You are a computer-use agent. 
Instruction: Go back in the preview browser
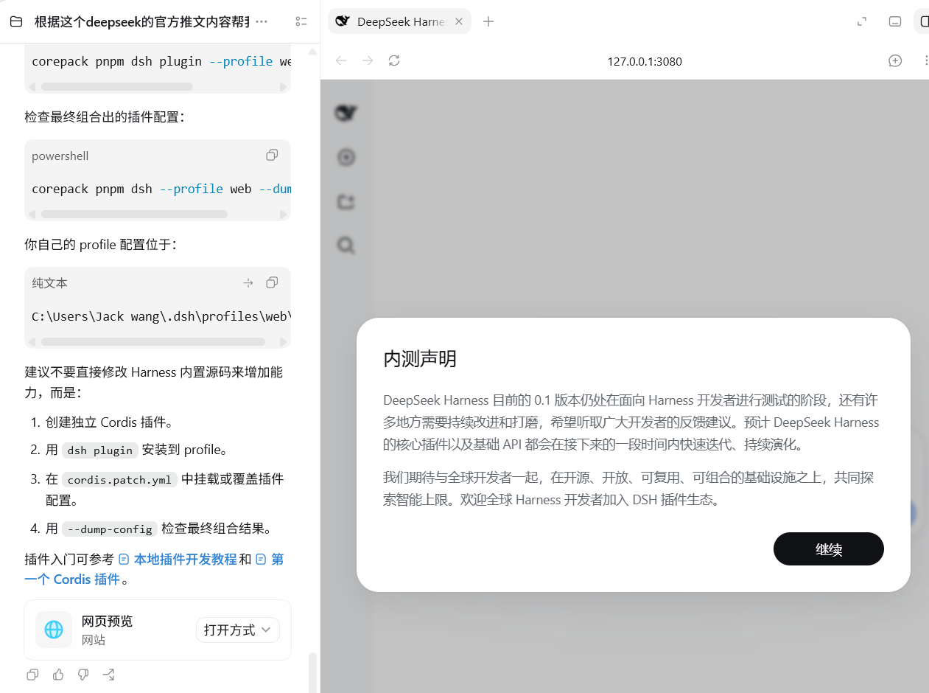(x=341, y=61)
